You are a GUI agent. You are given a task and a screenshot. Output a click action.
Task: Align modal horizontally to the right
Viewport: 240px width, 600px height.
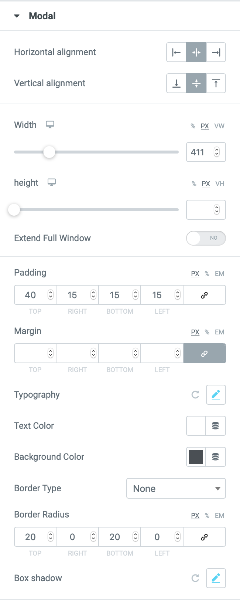click(216, 52)
